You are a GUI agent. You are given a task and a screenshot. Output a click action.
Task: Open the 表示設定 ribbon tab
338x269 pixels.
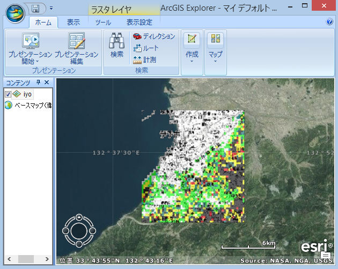click(139, 23)
